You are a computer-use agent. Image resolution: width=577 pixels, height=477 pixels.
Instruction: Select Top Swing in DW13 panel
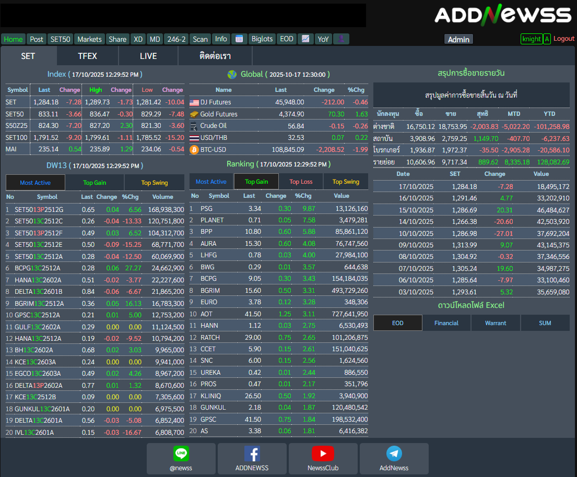[155, 183]
